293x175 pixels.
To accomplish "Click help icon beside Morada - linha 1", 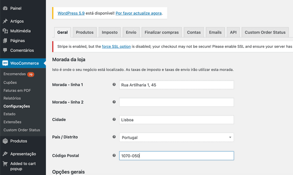I will click(114, 85).
